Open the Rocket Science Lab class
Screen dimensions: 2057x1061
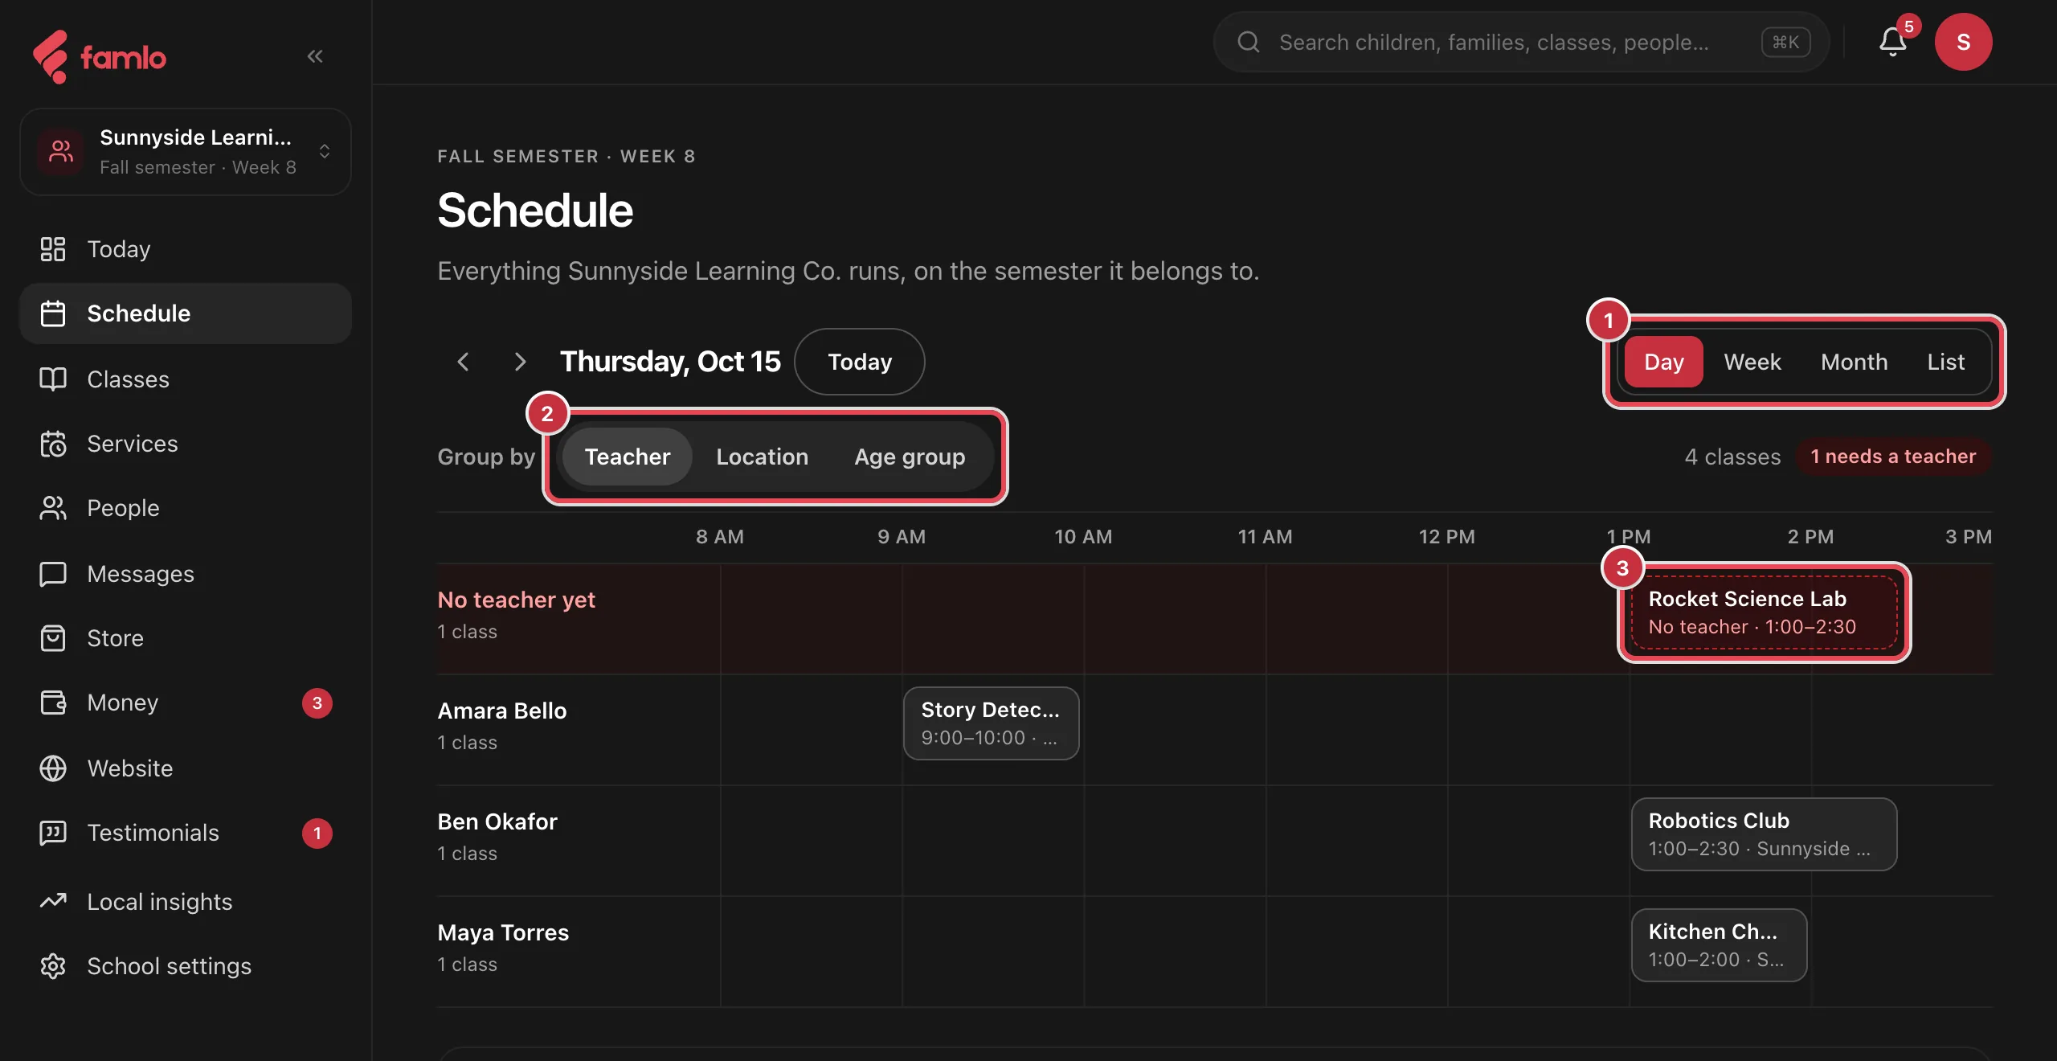[x=1764, y=612]
